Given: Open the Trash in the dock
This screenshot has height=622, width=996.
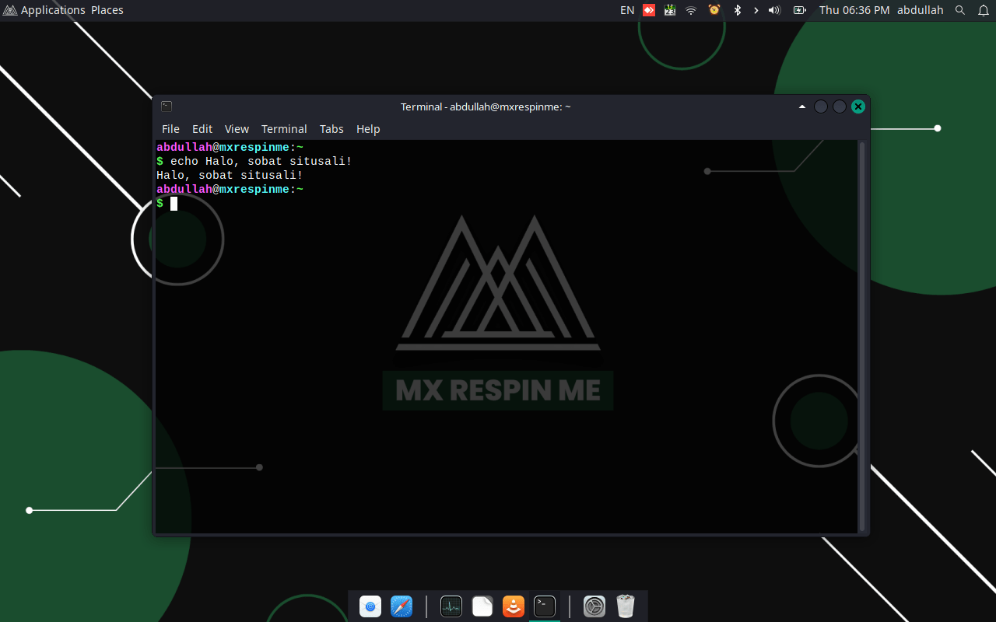Looking at the screenshot, I should point(626,606).
